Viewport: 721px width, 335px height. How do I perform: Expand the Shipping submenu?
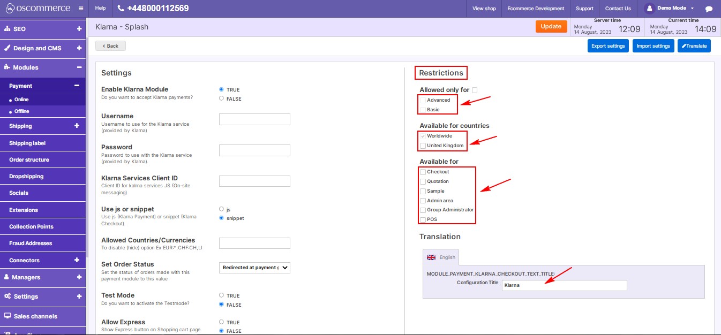(x=77, y=126)
